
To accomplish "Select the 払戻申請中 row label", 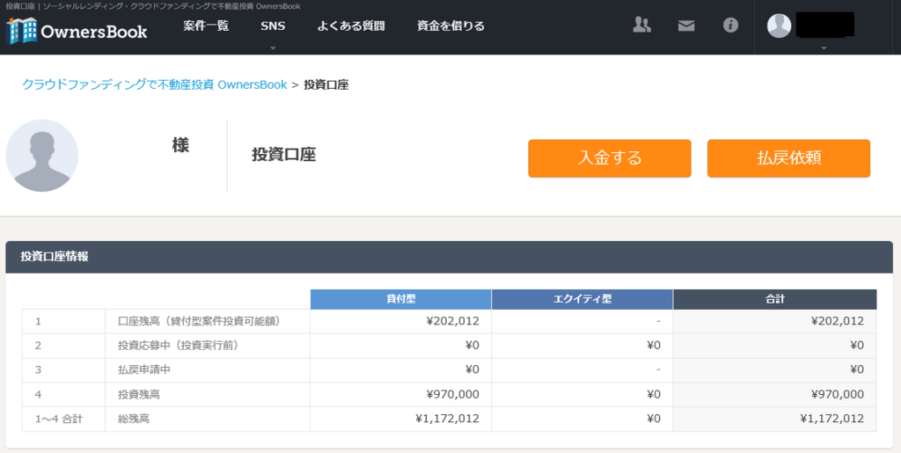I will click(144, 369).
